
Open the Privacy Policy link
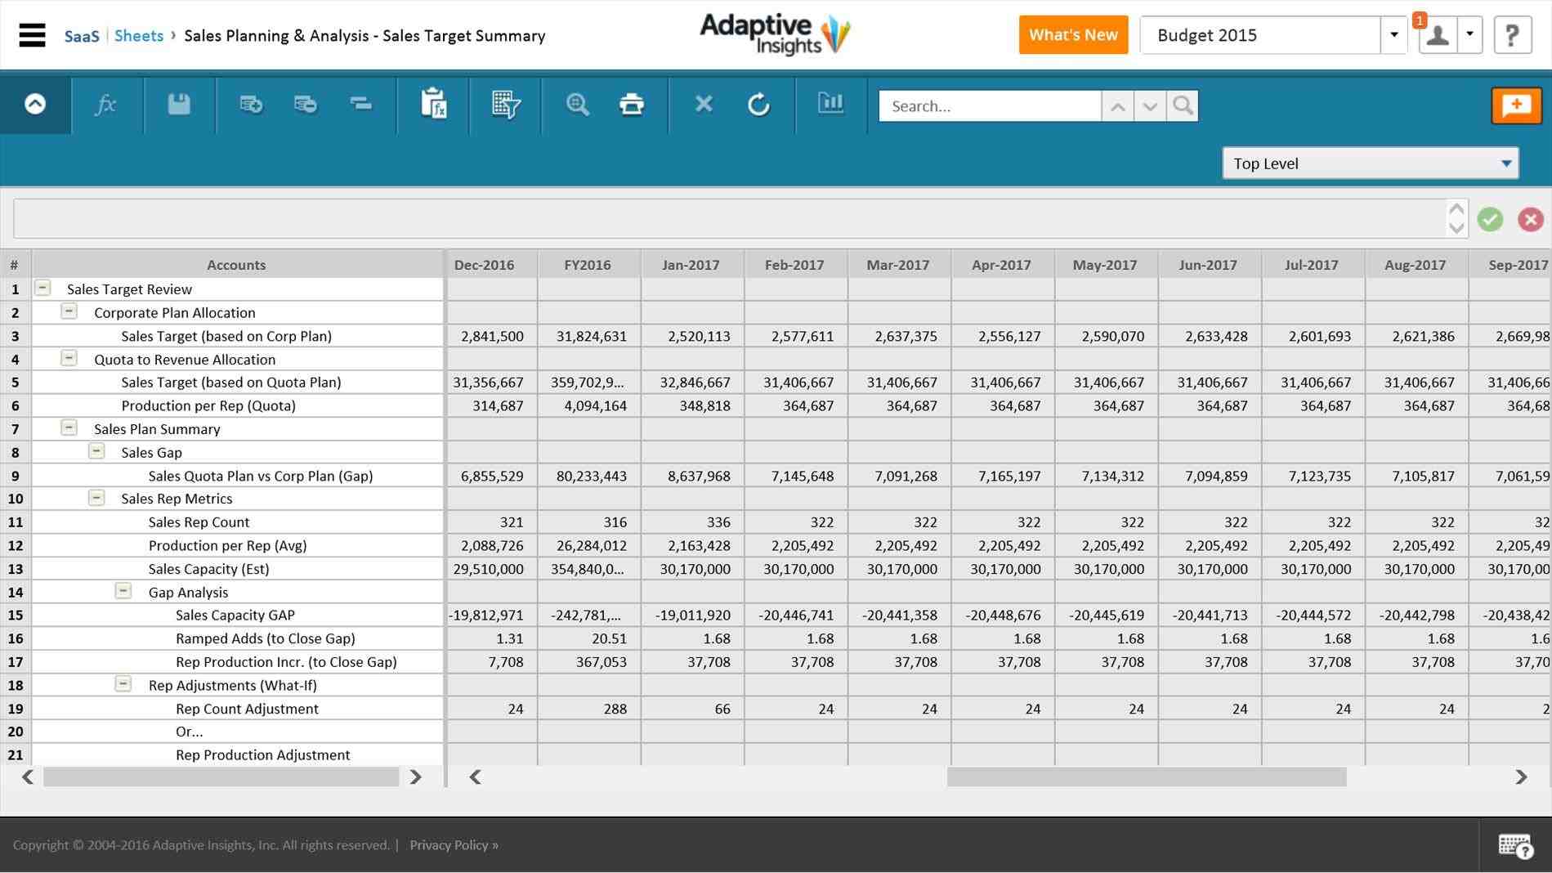(x=449, y=844)
